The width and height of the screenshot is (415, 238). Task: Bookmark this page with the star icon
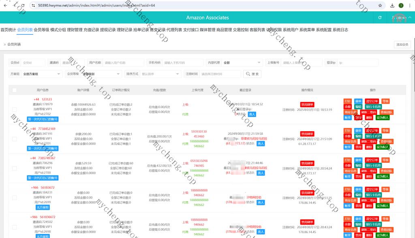[x=380, y=6]
